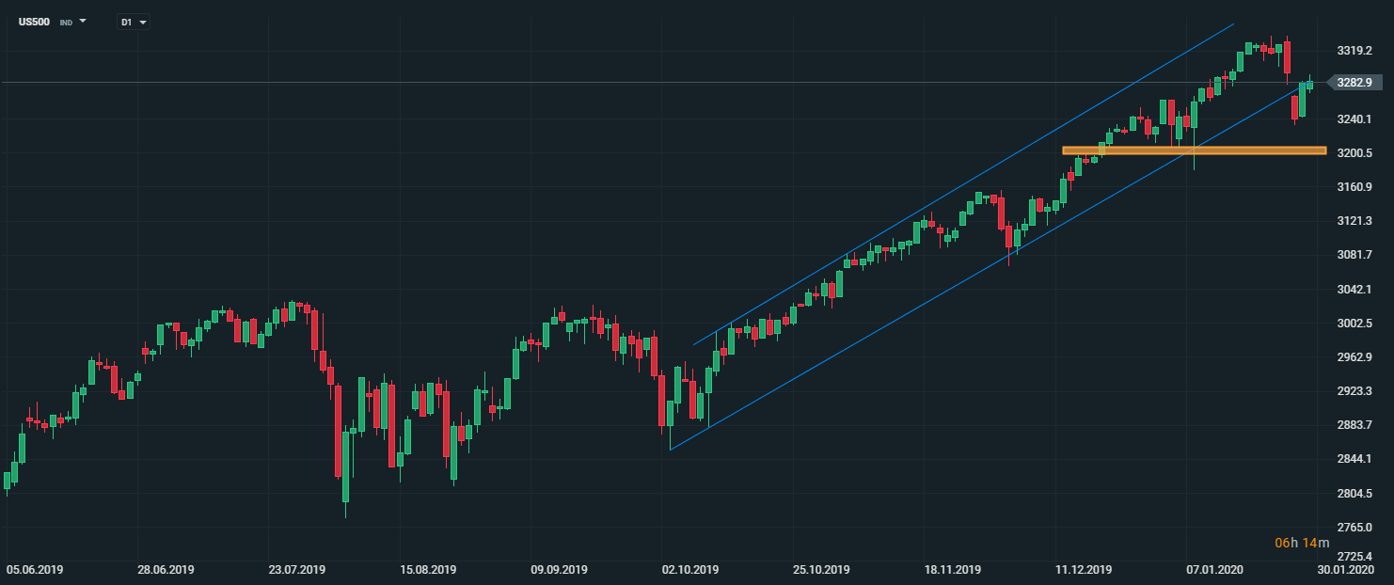
Task: Select the current price tag 3282.9
Action: pyautogui.click(x=1354, y=83)
